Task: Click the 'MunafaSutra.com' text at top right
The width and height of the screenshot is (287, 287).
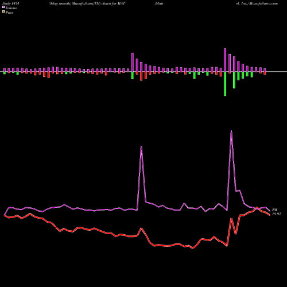Action: click(263, 3)
